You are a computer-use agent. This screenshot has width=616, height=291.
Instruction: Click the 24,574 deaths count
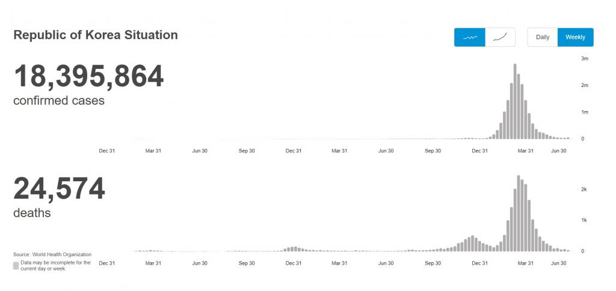59,189
